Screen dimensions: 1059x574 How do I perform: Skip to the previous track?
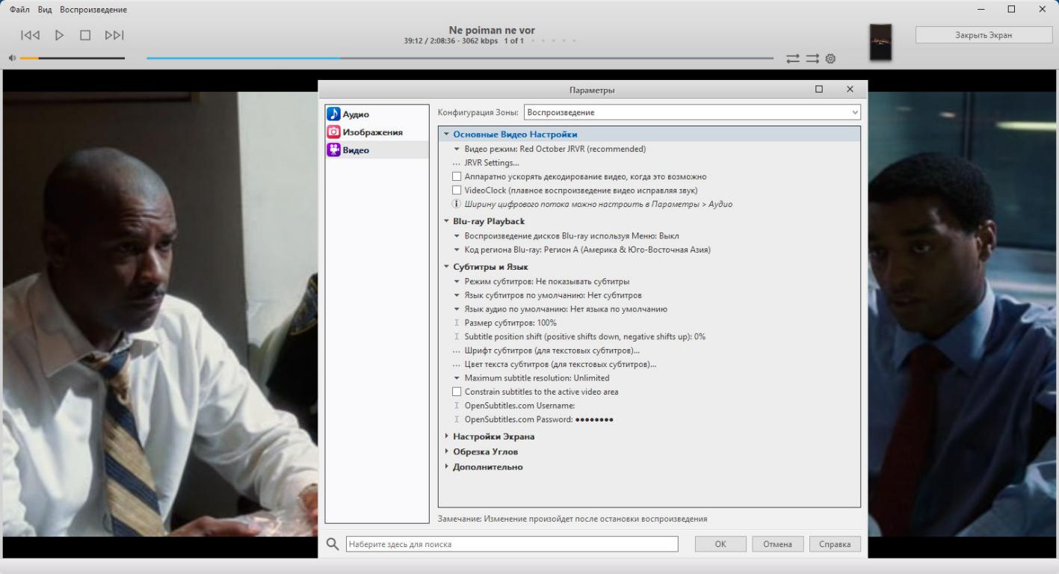[31, 35]
